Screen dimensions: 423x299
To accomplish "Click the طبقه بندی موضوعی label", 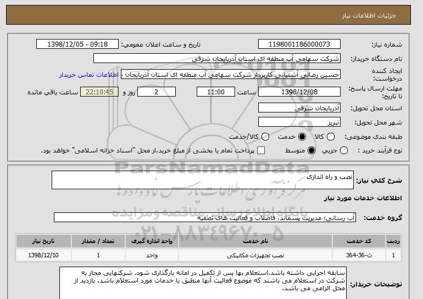I will [x=374, y=137].
